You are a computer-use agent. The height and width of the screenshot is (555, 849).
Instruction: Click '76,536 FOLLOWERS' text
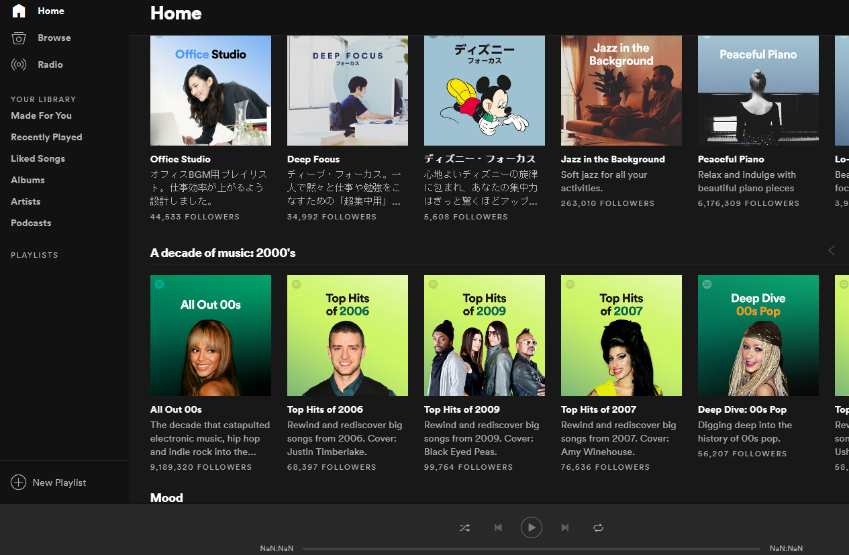pos(605,467)
